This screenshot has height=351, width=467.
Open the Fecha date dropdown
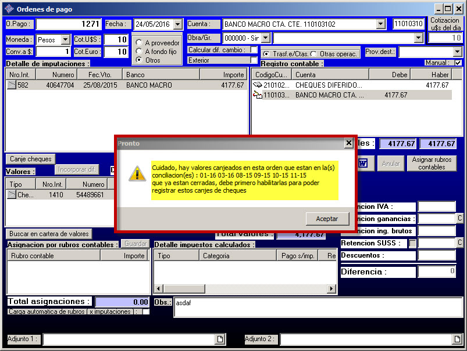179,24
